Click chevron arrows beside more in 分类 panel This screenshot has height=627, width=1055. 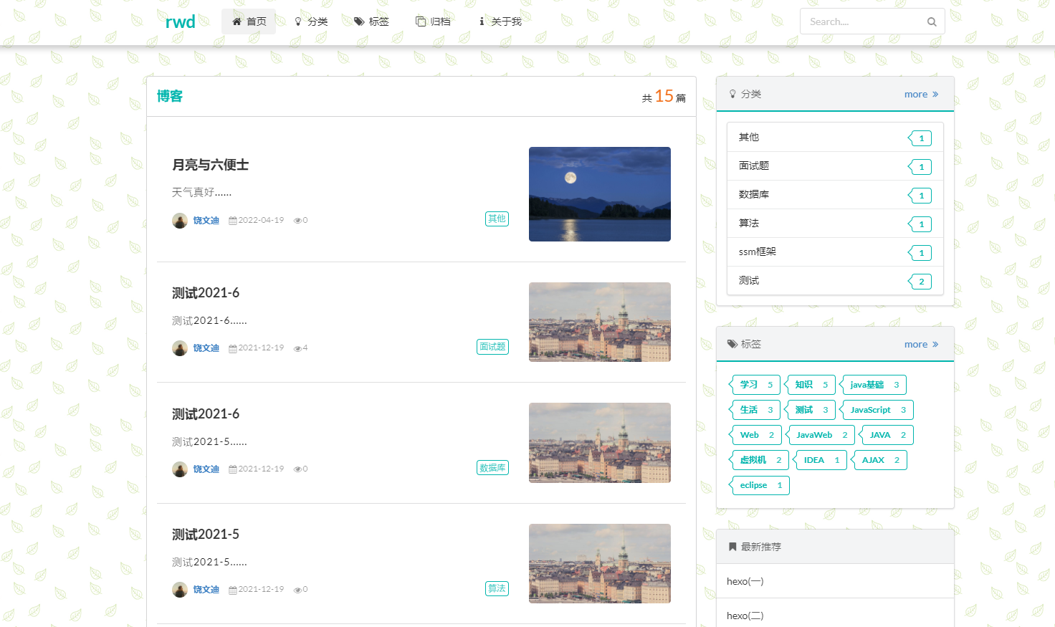(935, 94)
